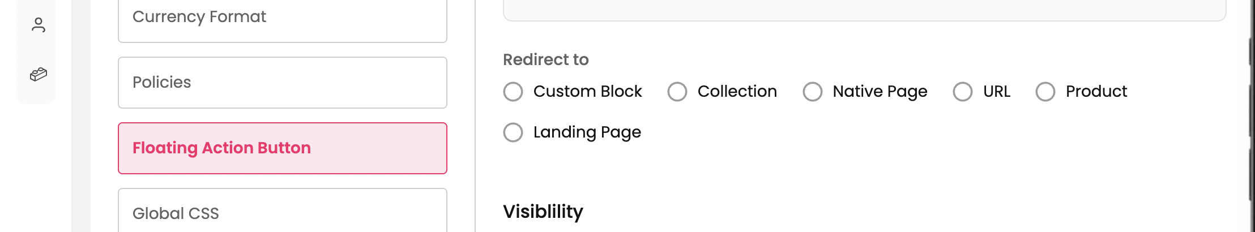Viewport: 1255px width, 232px height.
Task: Choose the Collection redirect radio option
Action: click(x=677, y=92)
